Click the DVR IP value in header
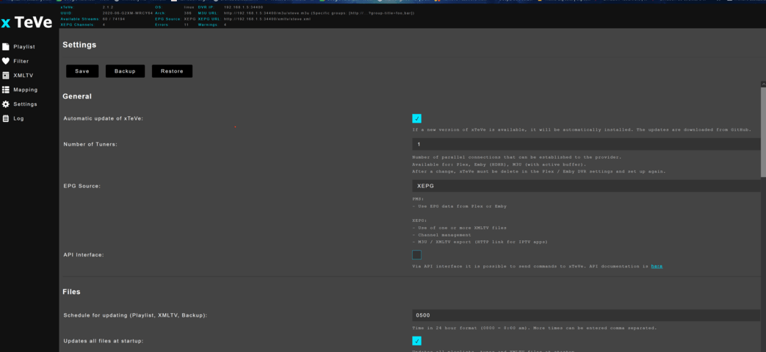Viewport: 766px width, 352px height. pyautogui.click(x=245, y=8)
